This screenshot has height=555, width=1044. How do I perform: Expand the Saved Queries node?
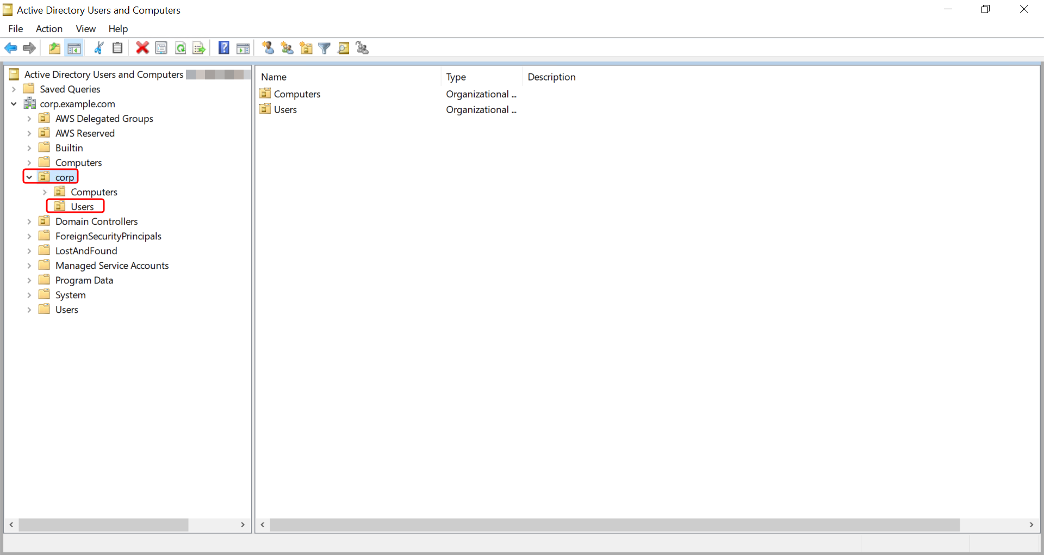pyautogui.click(x=14, y=89)
